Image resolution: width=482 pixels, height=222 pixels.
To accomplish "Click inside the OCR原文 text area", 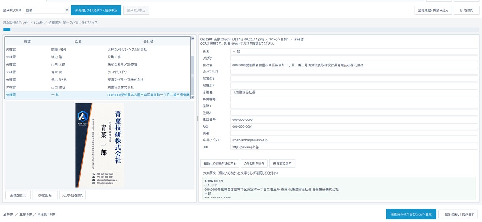I will coord(339,188).
